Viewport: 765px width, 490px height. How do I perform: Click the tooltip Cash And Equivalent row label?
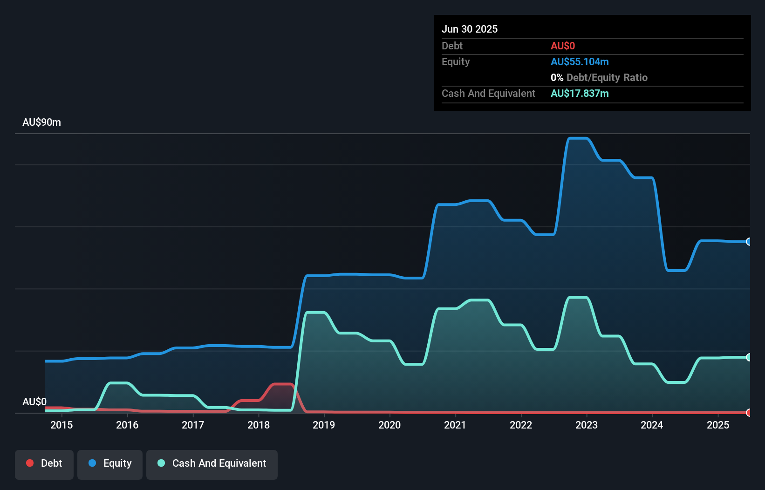pyautogui.click(x=489, y=93)
